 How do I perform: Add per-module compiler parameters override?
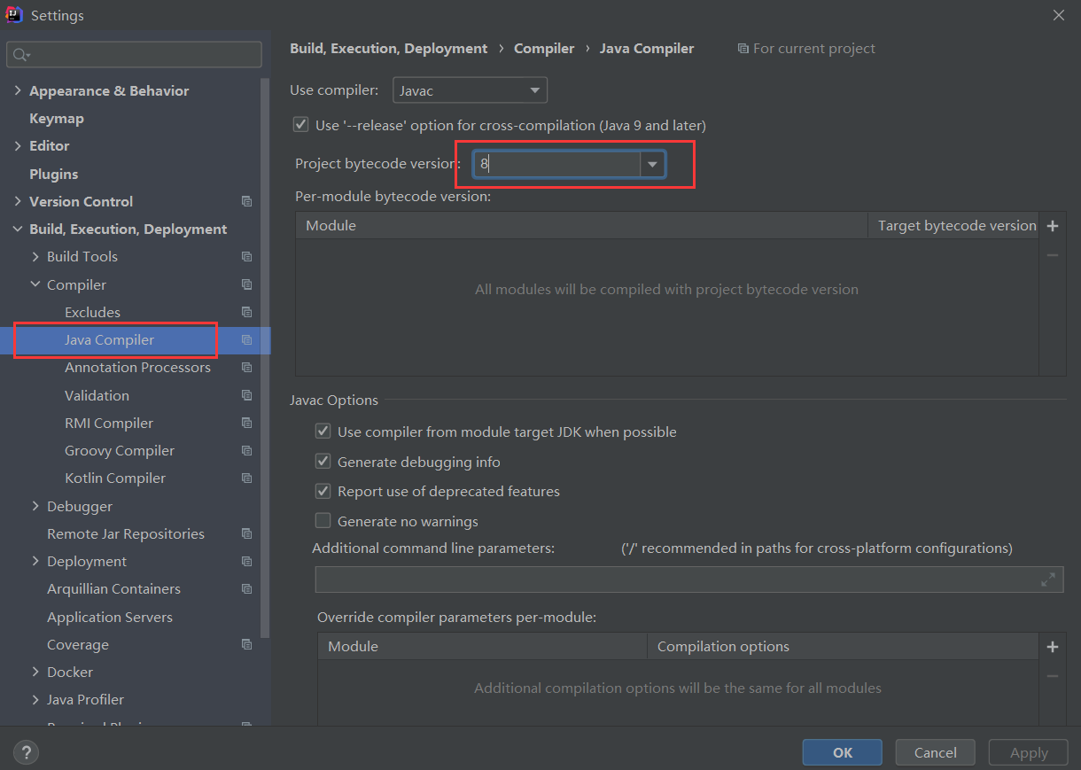pyautogui.click(x=1053, y=647)
